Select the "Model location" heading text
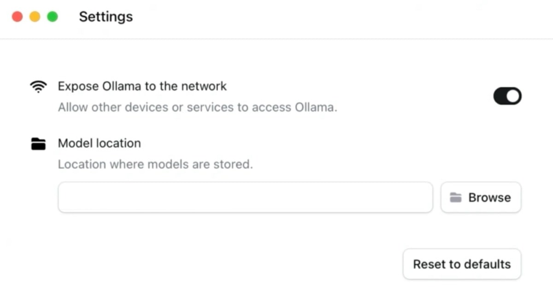This screenshot has width=553, height=304. [x=99, y=143]
